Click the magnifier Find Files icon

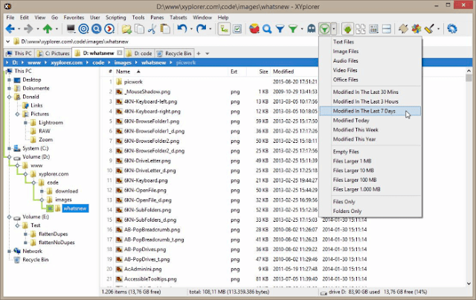tap(267, 29)
